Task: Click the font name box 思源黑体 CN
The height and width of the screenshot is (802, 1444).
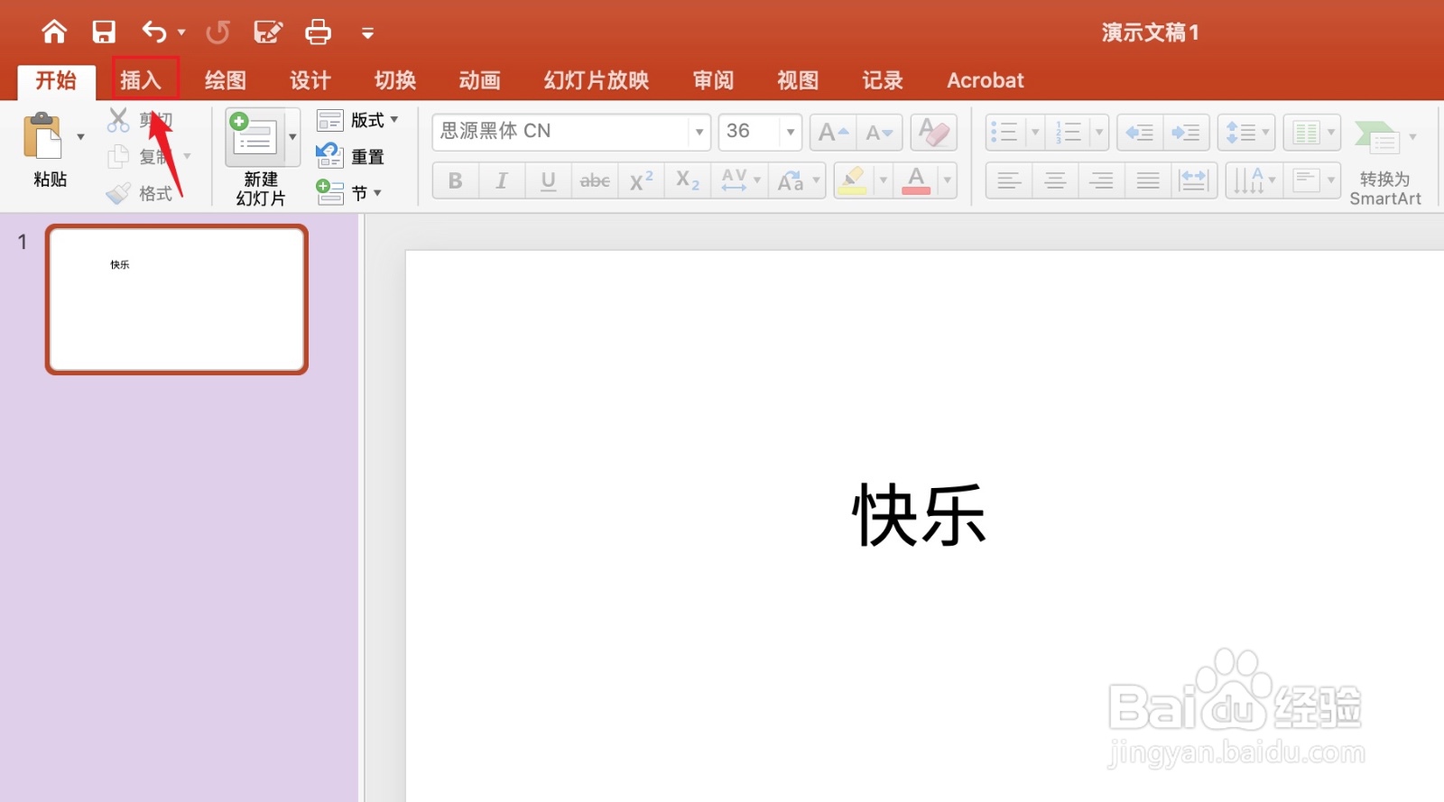Action: [561, 132]
